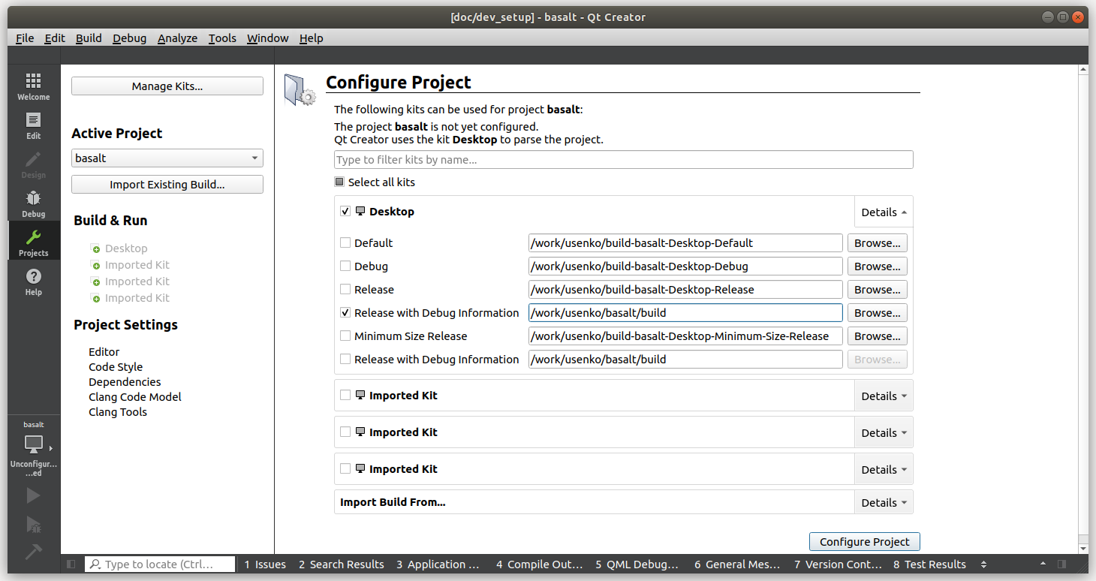The image size is (1096, 581).
Task: Click the green Run button
Action: coord(33,495)
